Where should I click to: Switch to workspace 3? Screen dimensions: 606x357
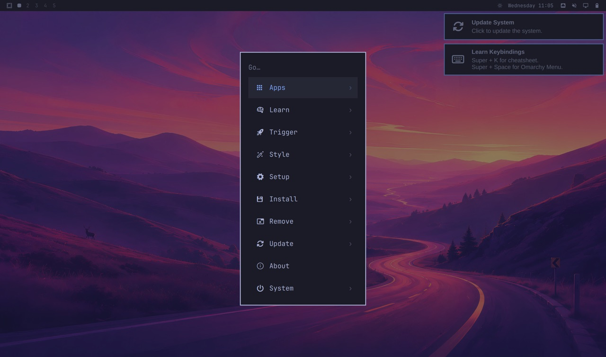(x=36, y=6)
